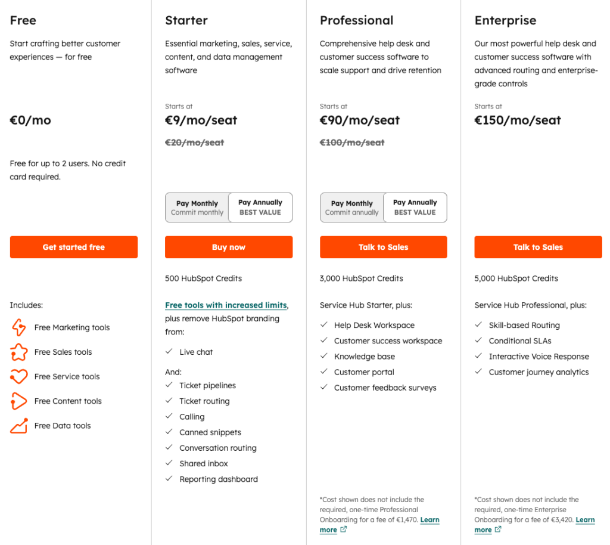Image resolution: width=610 pixels, height=545 pixels.
Task: Click the Free Sales tools star icon
Action: [18, 352]
